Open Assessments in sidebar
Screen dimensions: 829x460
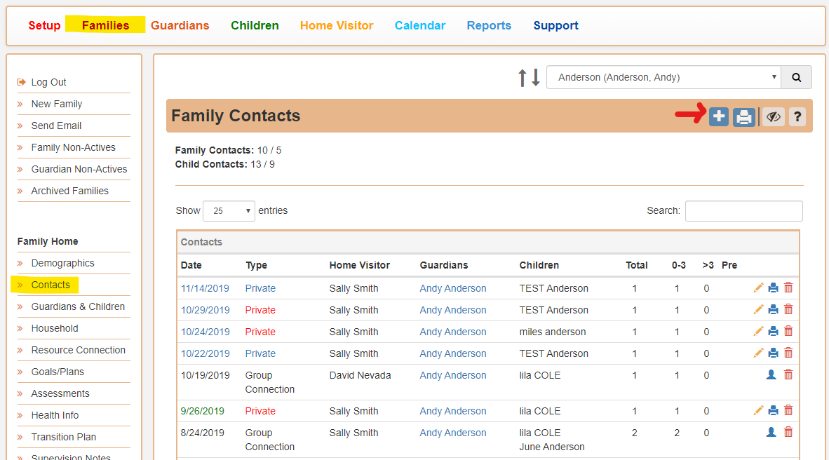tap(60, 393)
